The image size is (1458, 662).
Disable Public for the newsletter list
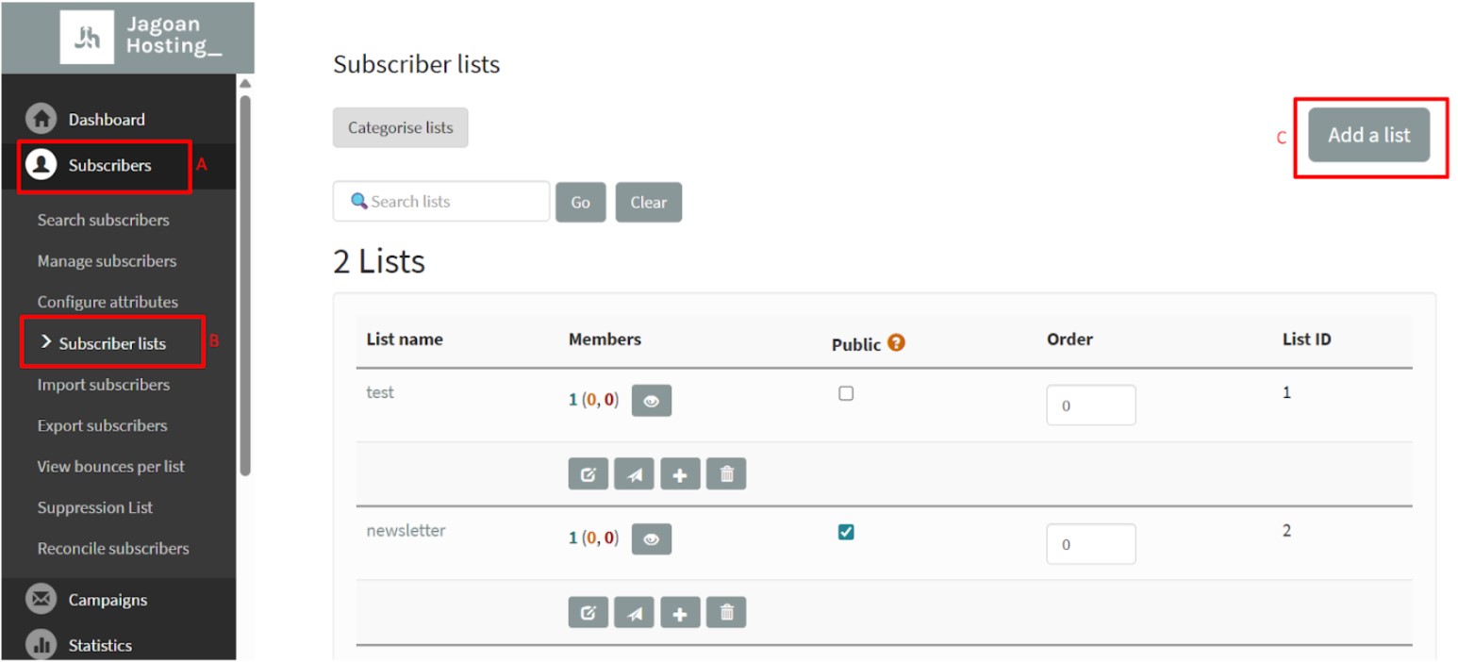[x=845, y=531]
